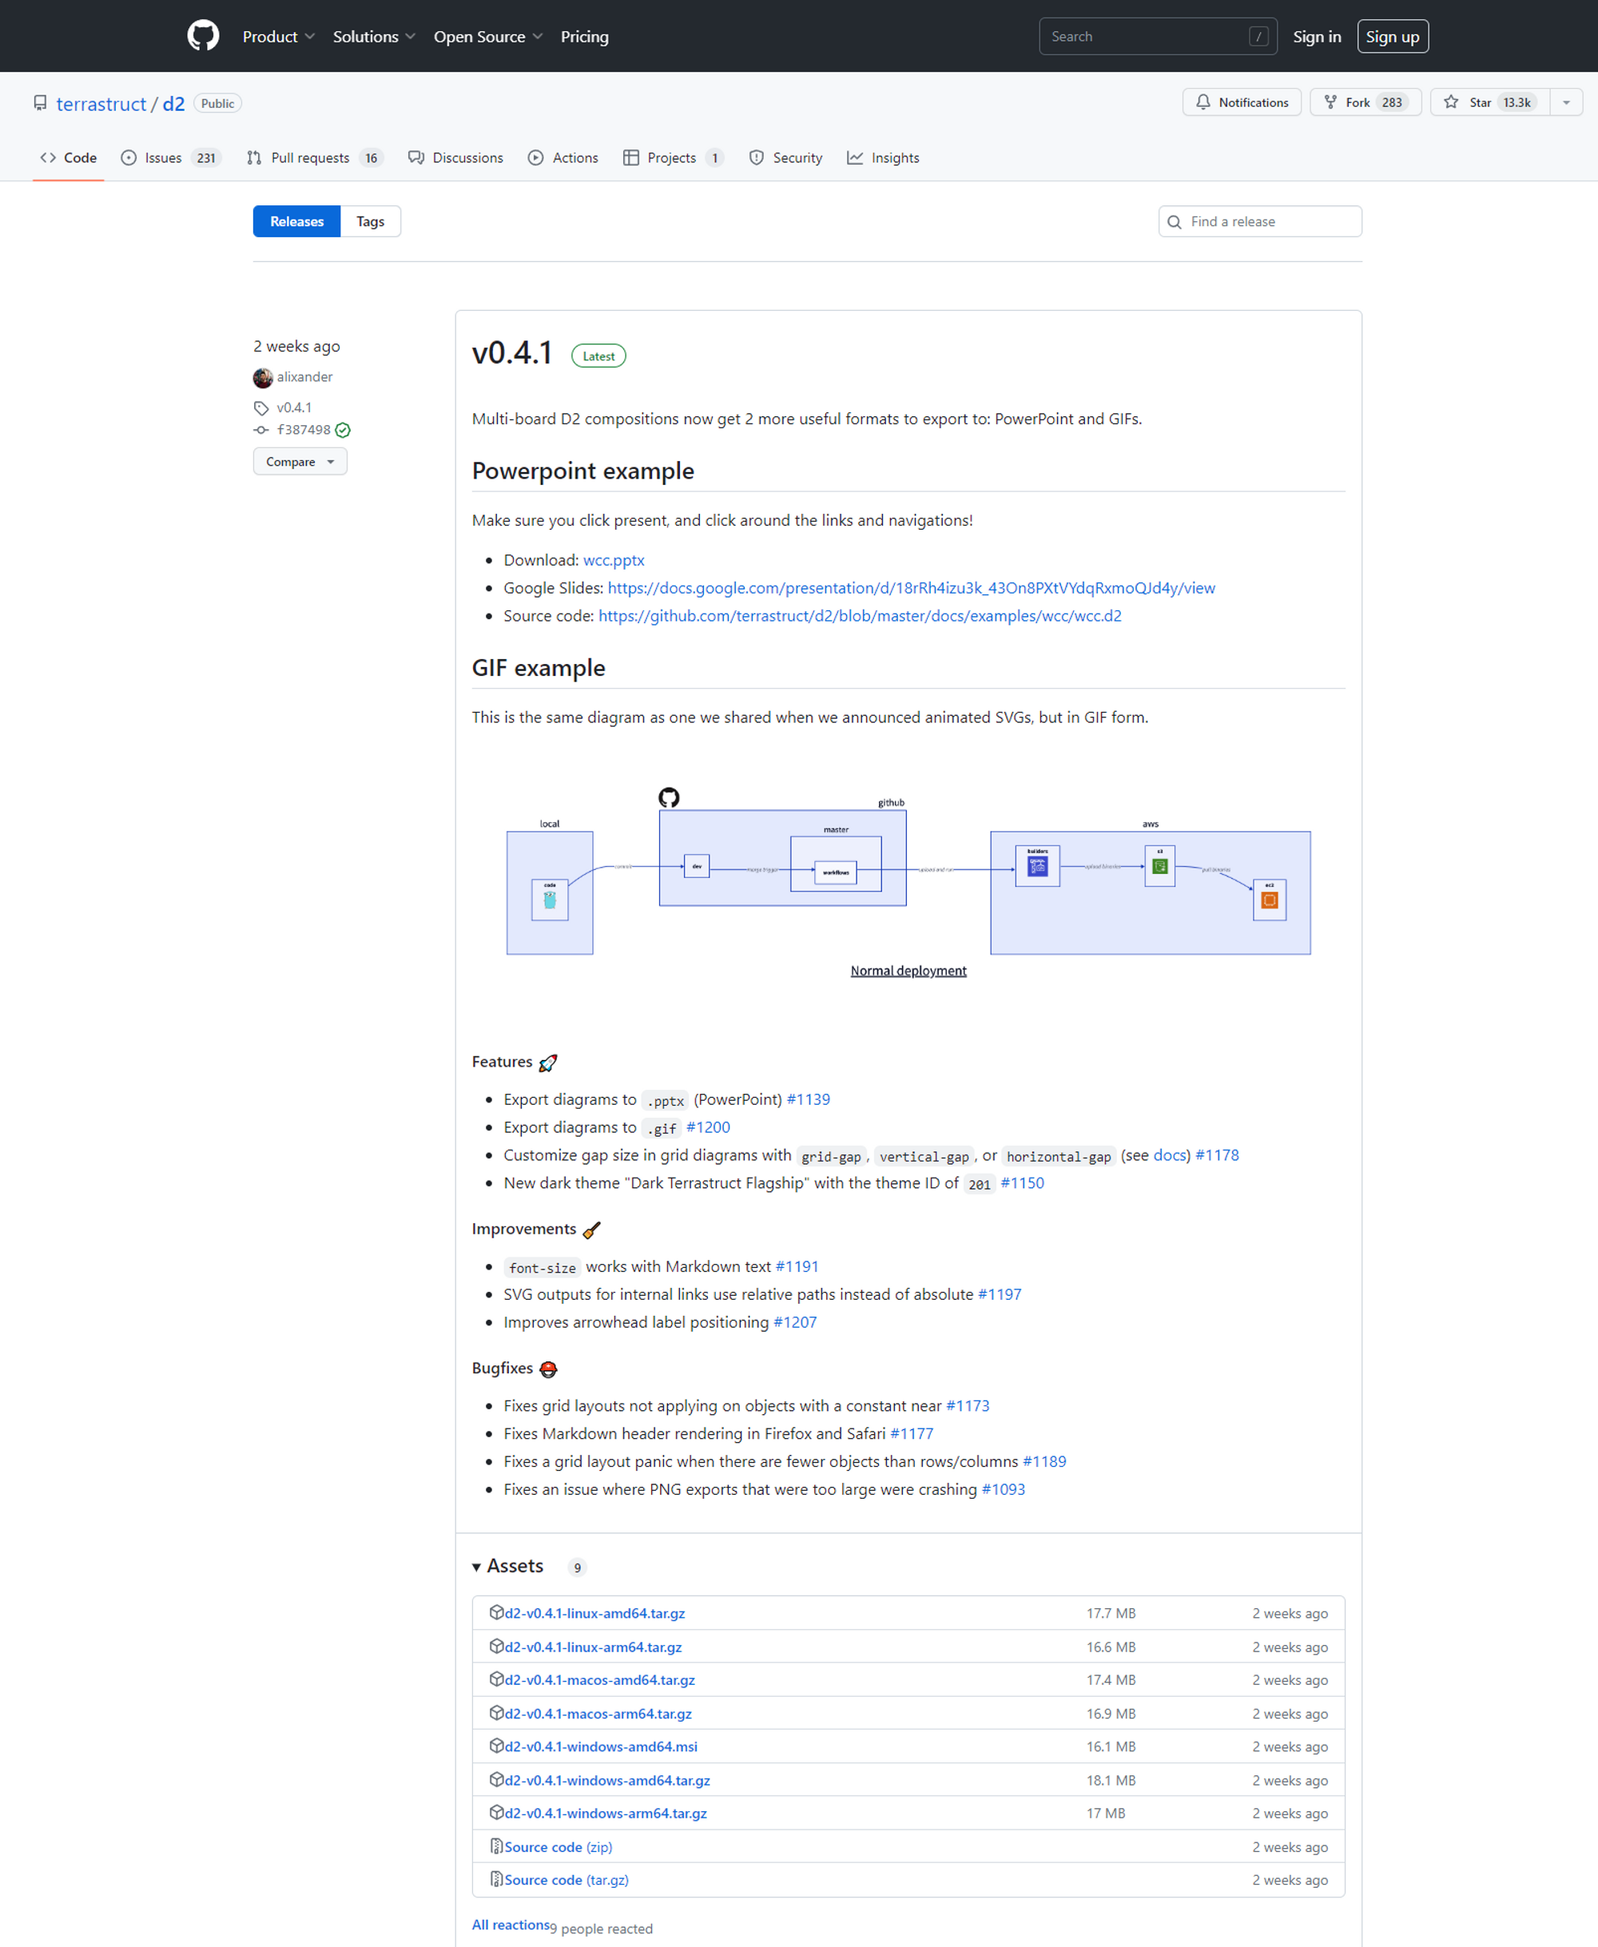Open the deployment GIF diagram image
The height and width of the screenshot is (1947, 1598).
[908, 879]
